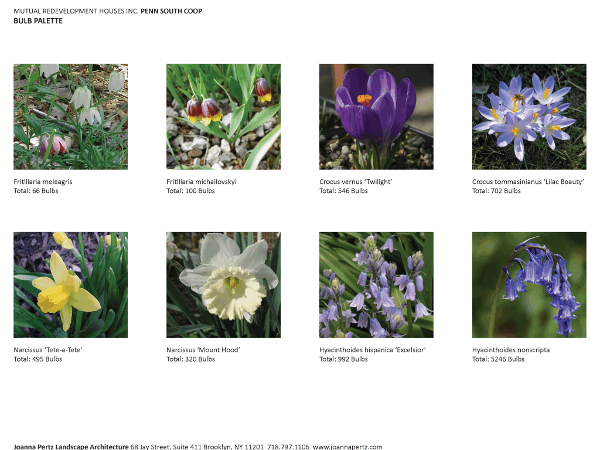
Task: Select the 'Total: 546 Bulbs' text
Action: [x=343, y=191]
